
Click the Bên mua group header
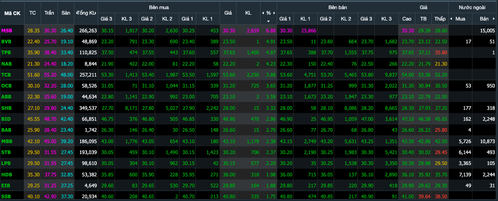pos(158,8)
